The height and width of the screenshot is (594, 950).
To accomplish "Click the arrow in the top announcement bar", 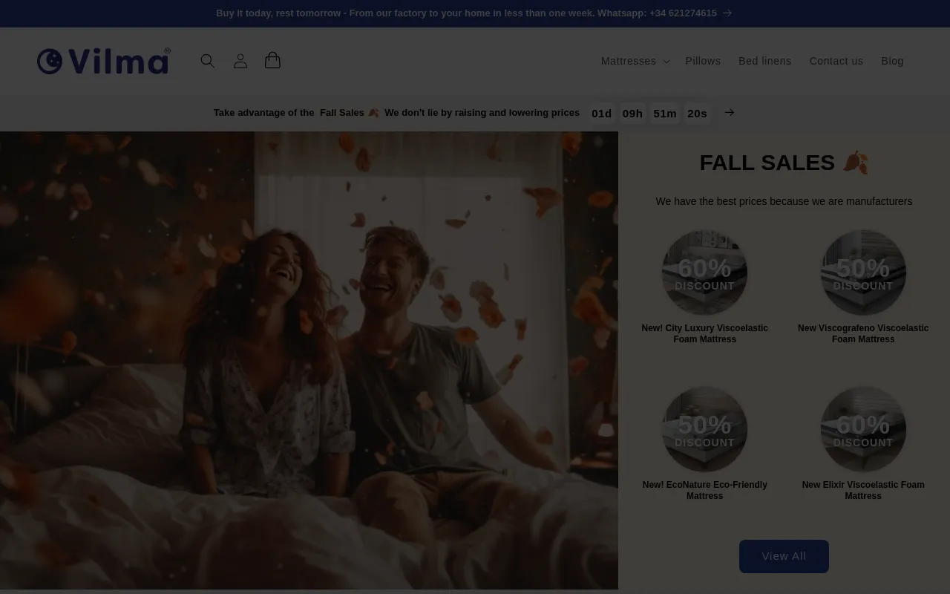I will (727, 13).
